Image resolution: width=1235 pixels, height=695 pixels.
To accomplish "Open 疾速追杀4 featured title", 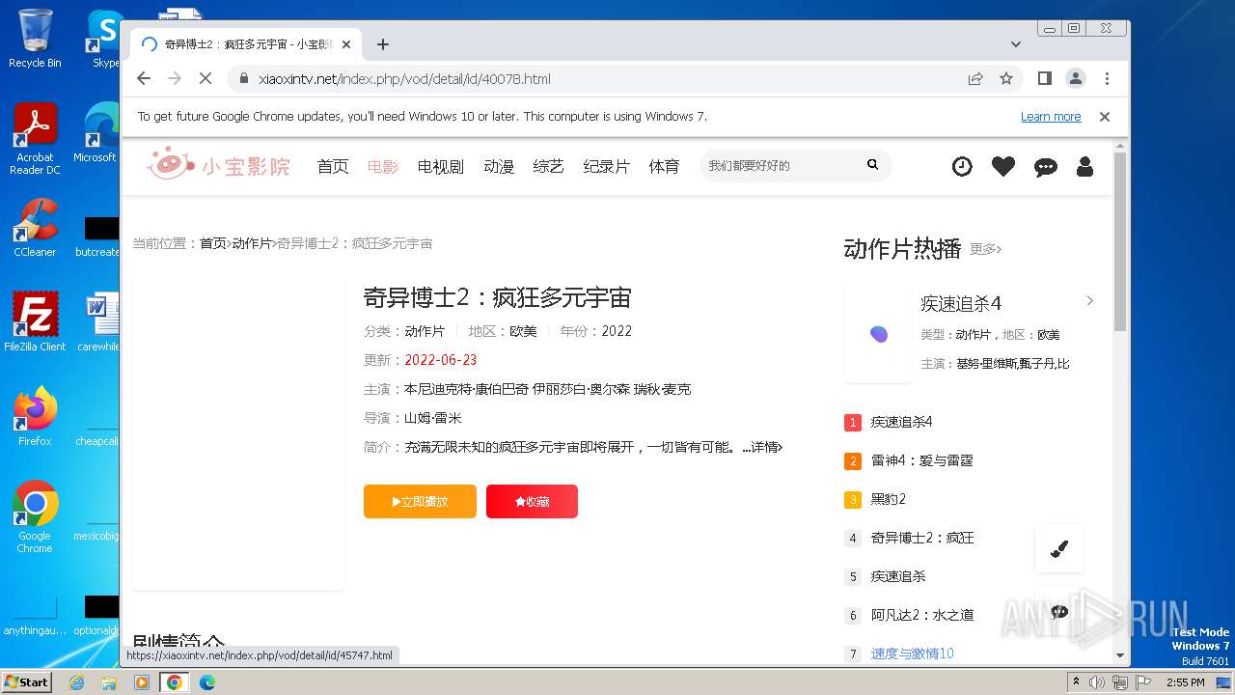I will point(961,303).
